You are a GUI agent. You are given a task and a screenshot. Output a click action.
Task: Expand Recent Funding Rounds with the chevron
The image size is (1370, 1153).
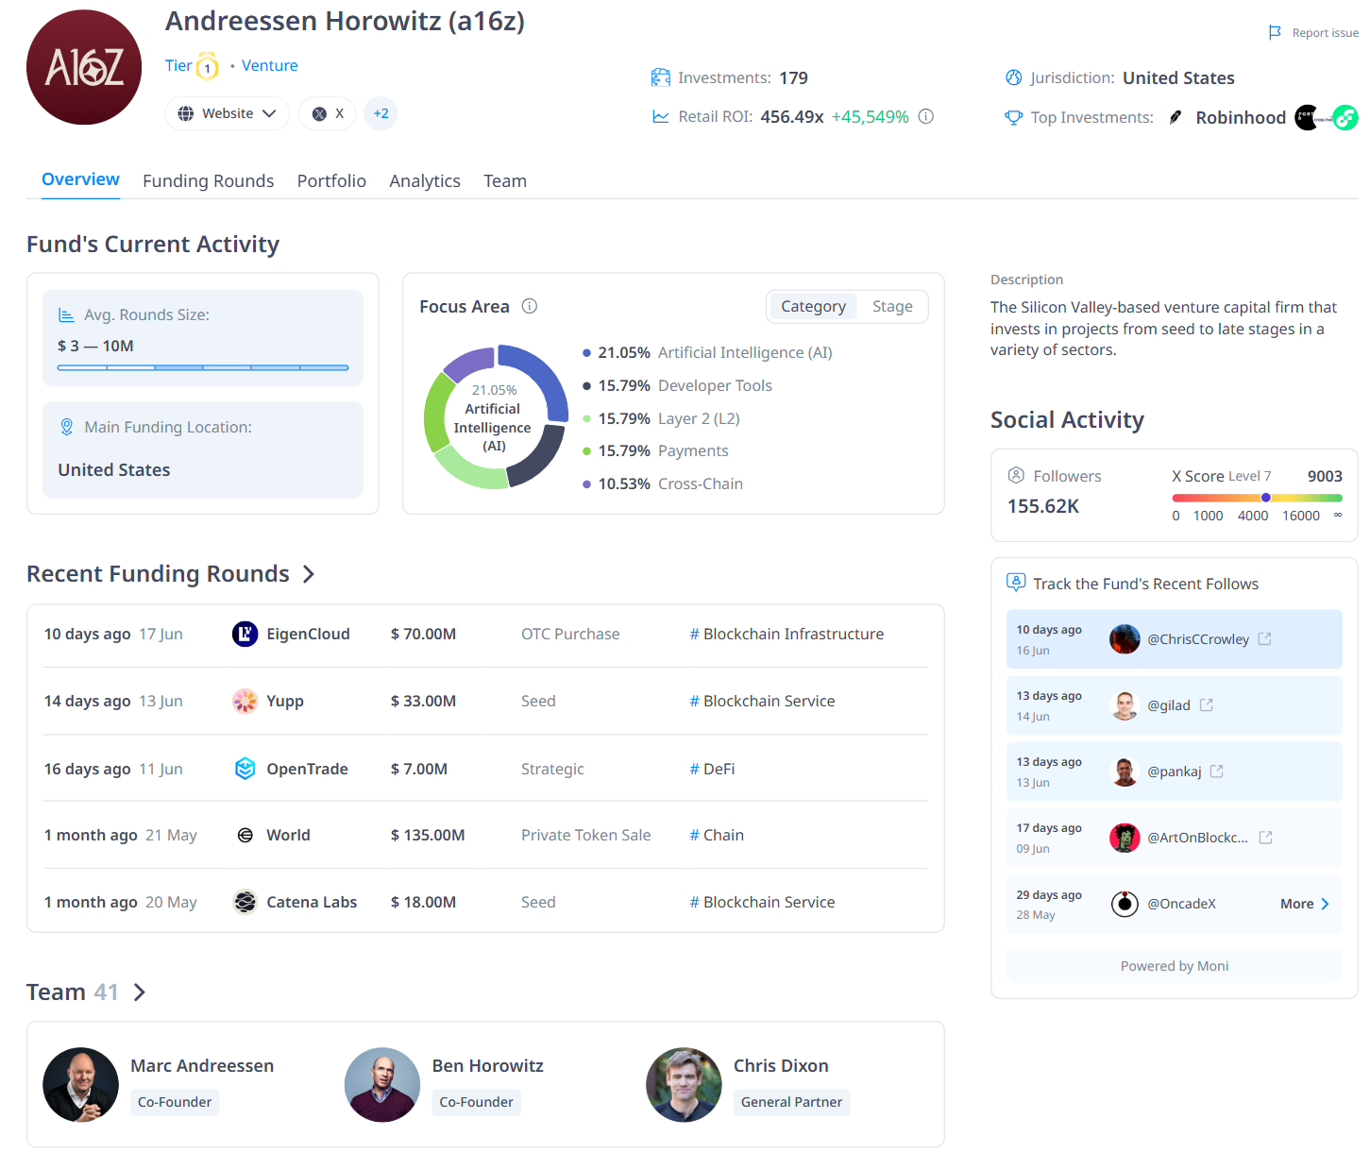pyautogui.click(x=308, y=574)
